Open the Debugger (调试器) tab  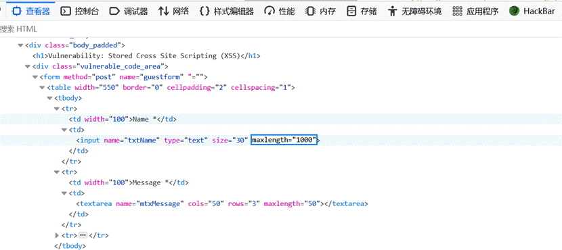tap(129, 11)
